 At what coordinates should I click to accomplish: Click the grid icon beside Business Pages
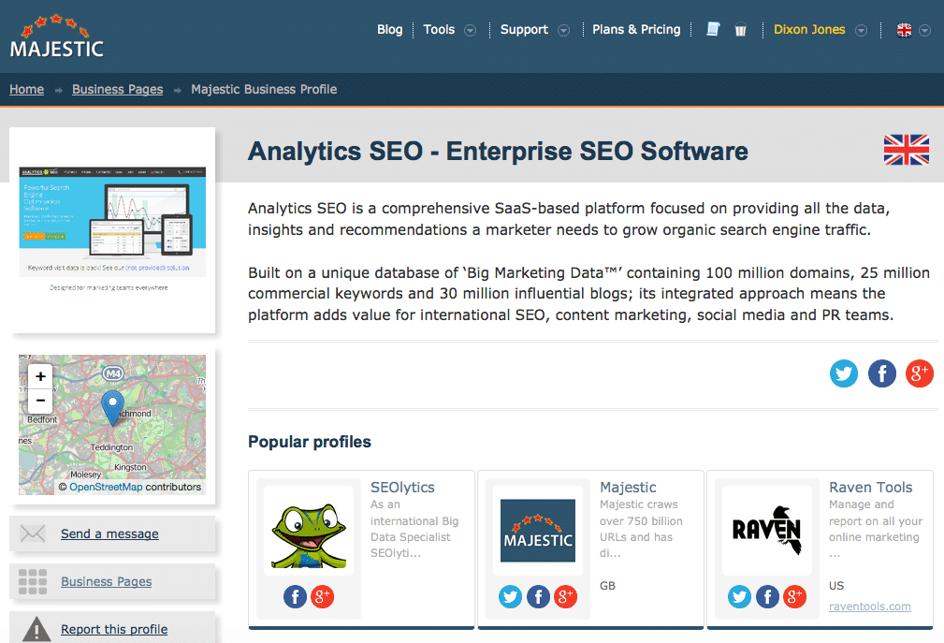pyautogui.click(x=33, y=581)
